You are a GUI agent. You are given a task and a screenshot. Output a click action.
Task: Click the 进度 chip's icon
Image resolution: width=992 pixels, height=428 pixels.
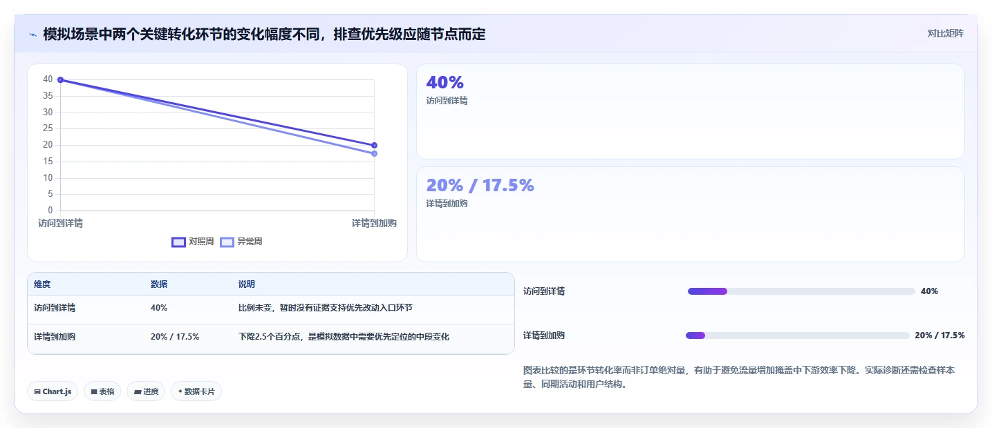coord(138,391)
